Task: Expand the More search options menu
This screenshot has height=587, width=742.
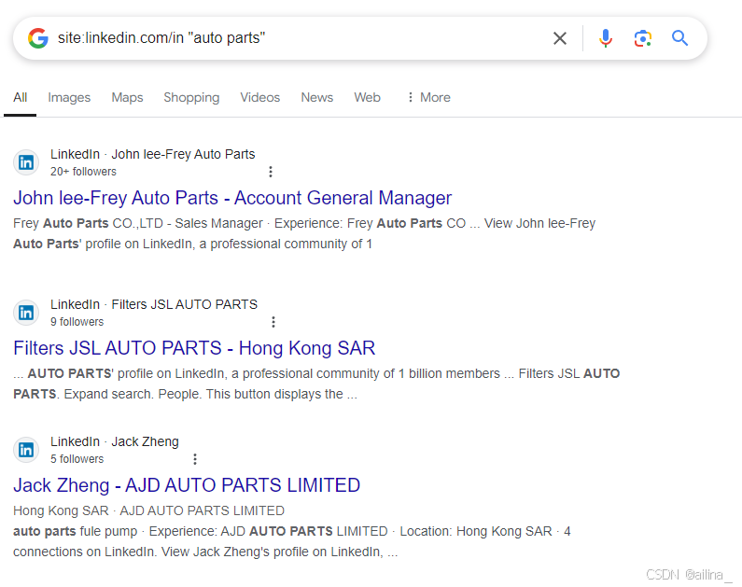Action: click(x=428, y=97)
